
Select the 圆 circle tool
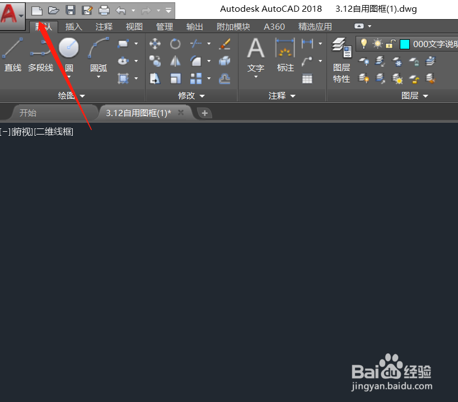click(x=69, y=55)
